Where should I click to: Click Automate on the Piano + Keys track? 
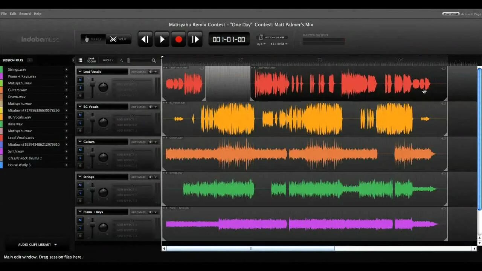tap(138, 212)
